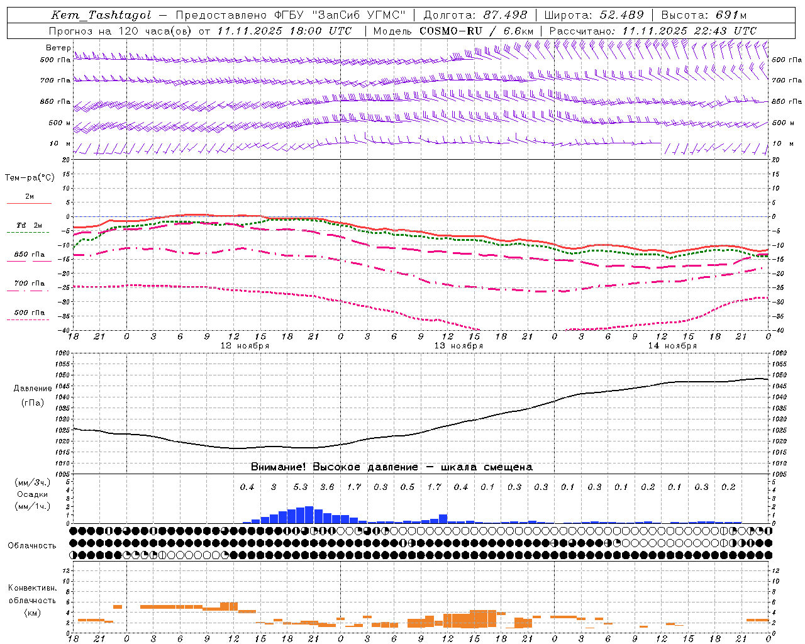Click the 'Широта: 52.489' latitude value
The width and height of the screenshot is (805, 644).
pyautogui.click(x=594, y=15)
